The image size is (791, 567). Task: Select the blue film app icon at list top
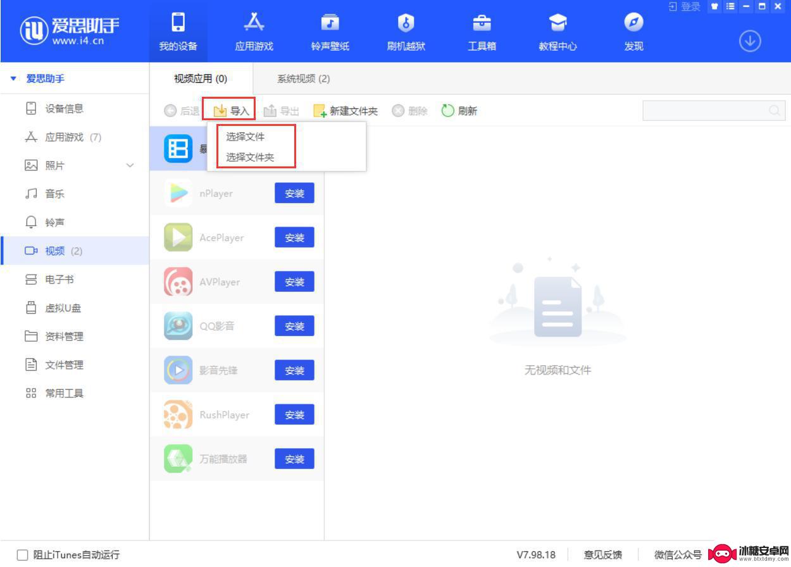178,149
